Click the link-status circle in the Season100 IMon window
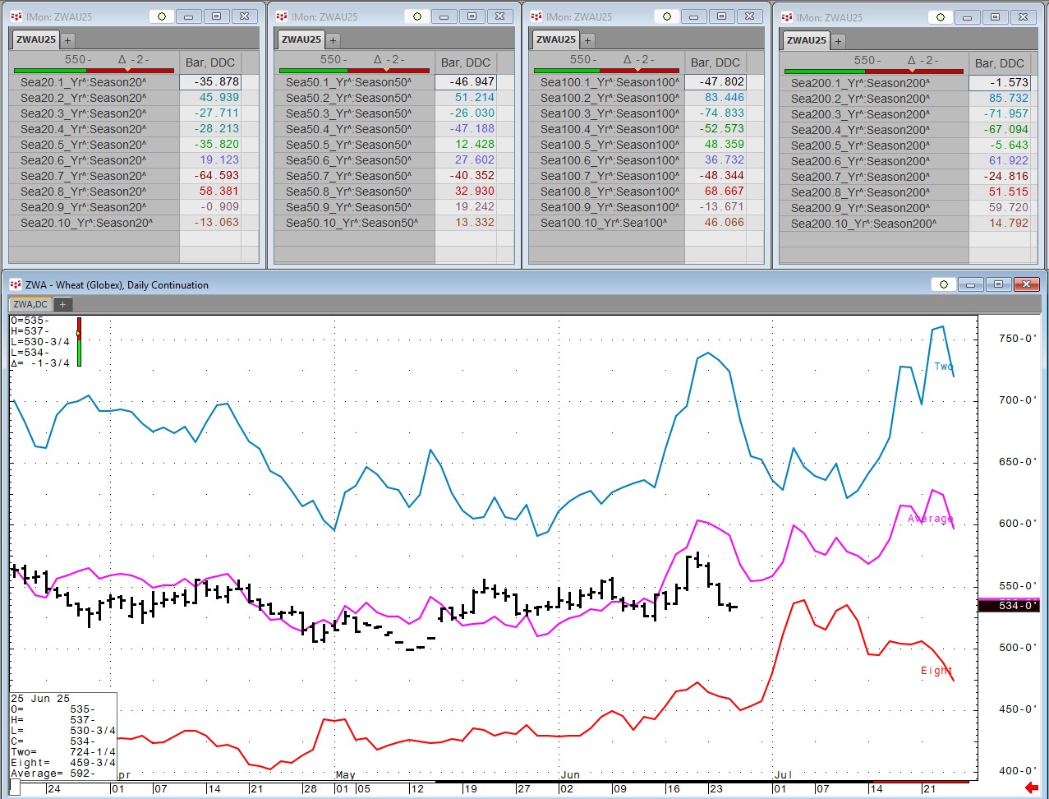The width and height of the screenshot is (1049, 799). (x=667, y=16)
